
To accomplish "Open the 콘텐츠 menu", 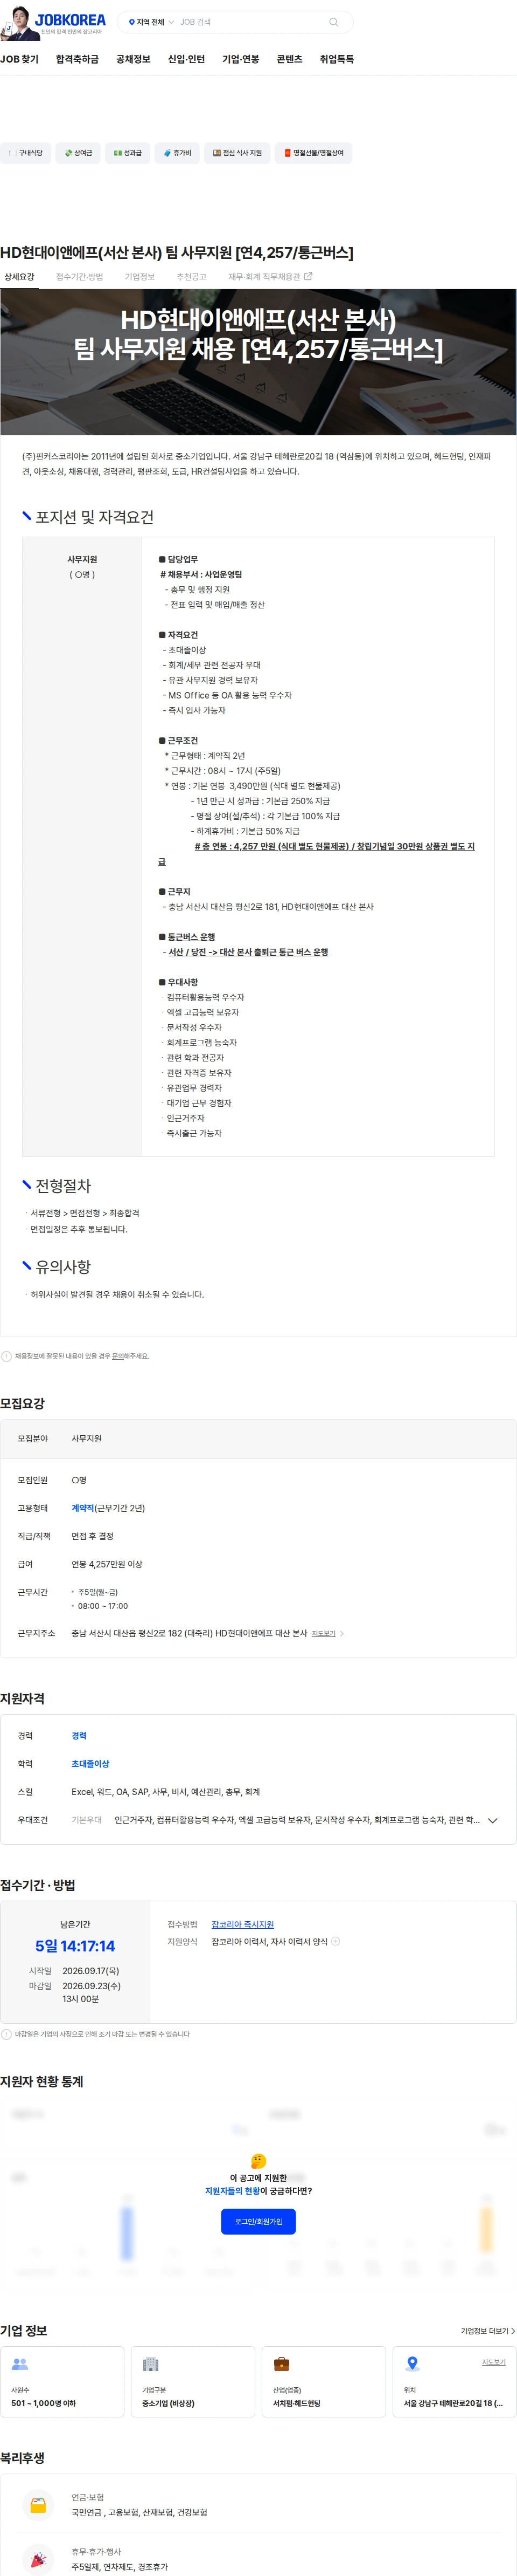I will click(x=289, y=59).
